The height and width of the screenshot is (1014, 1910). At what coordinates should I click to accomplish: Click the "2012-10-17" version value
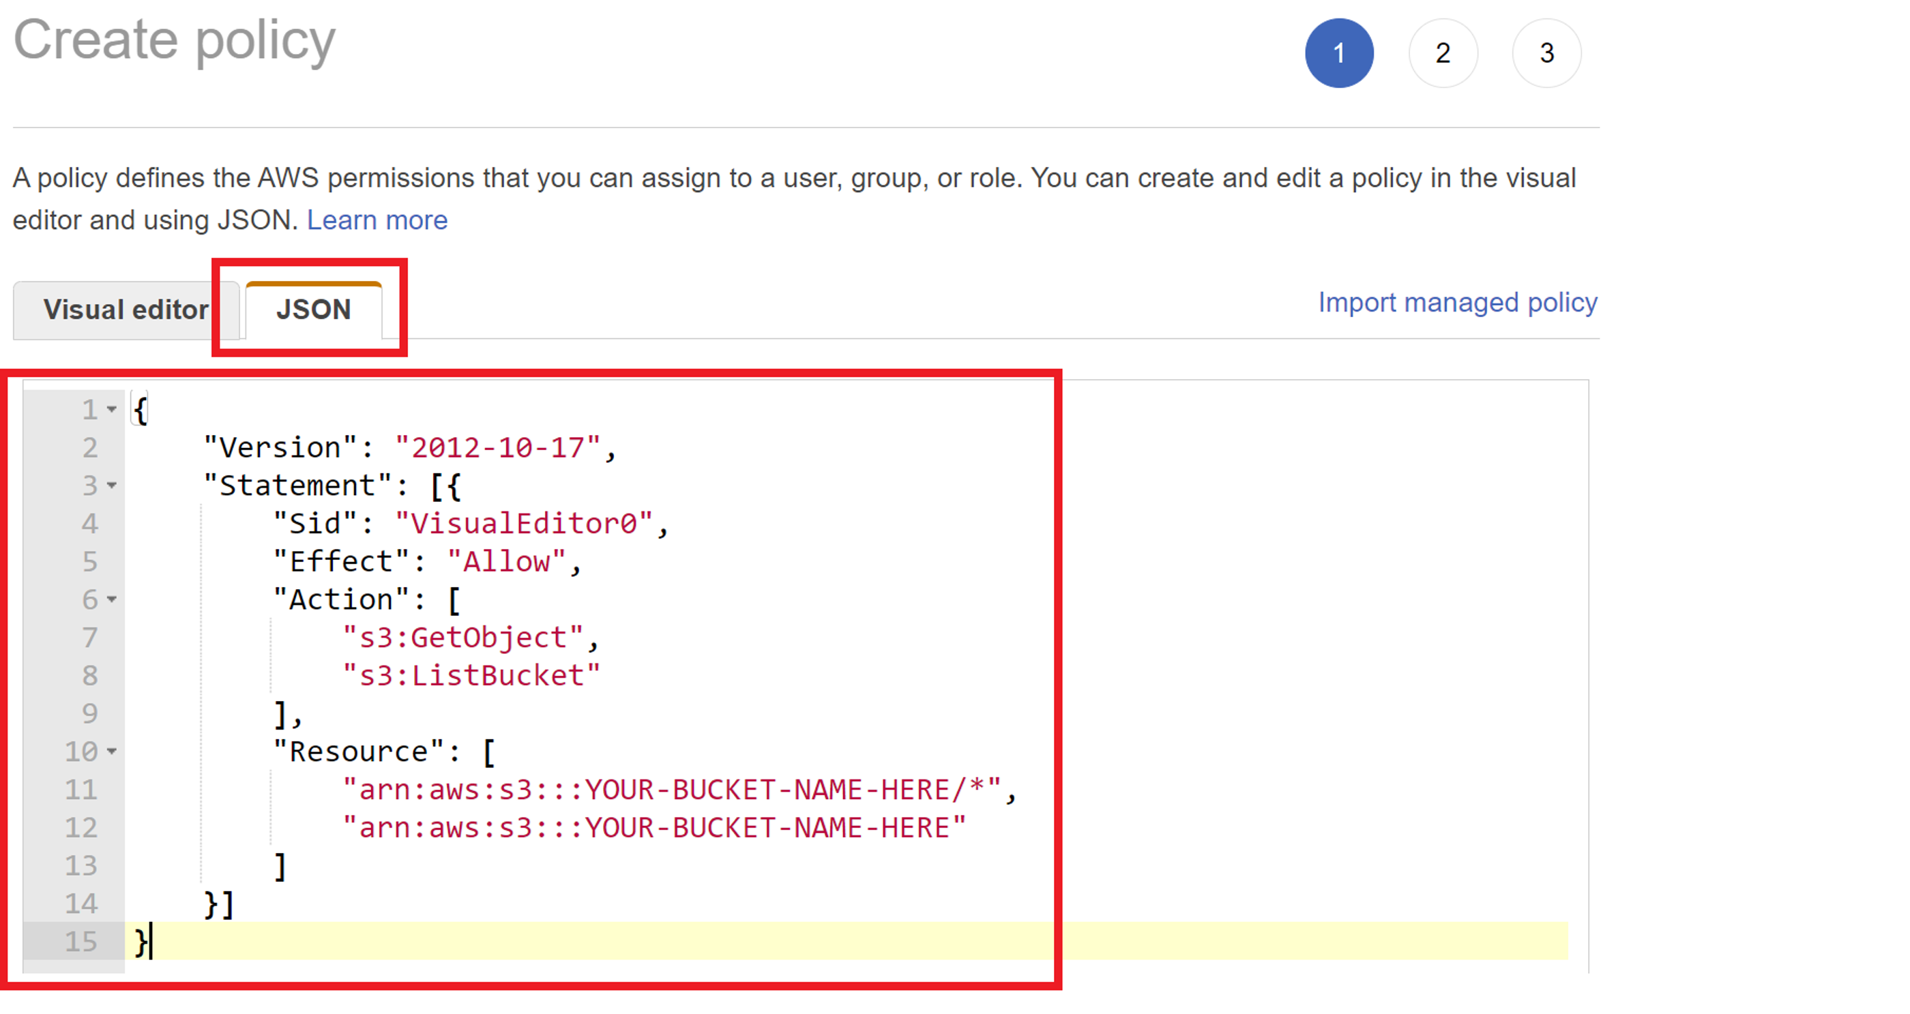[x=497, y=448]
